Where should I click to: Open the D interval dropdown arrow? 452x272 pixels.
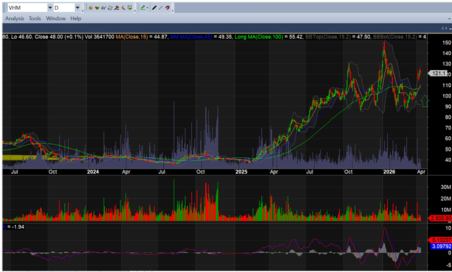78,8
